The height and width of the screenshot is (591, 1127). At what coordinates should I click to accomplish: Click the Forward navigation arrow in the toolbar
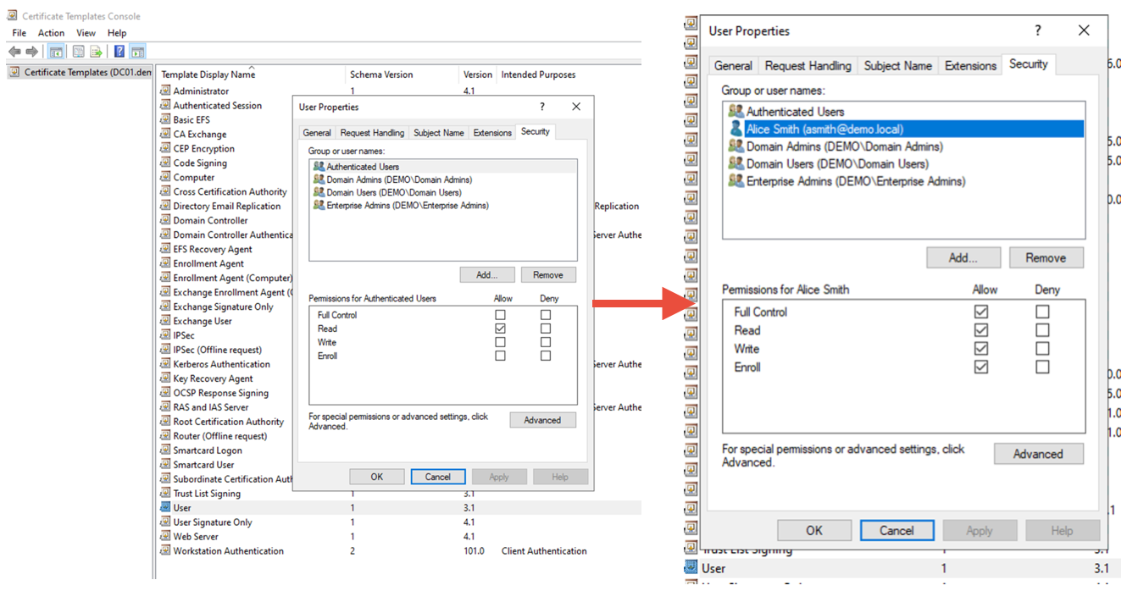(x=31, y=51)
